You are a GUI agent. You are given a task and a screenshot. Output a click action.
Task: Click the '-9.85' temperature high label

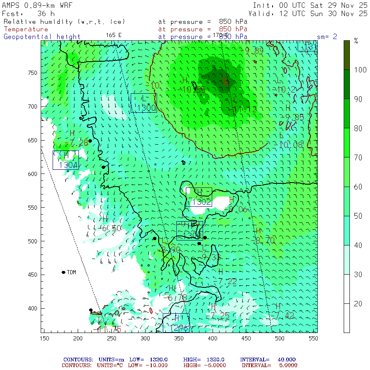pos(292,117)
